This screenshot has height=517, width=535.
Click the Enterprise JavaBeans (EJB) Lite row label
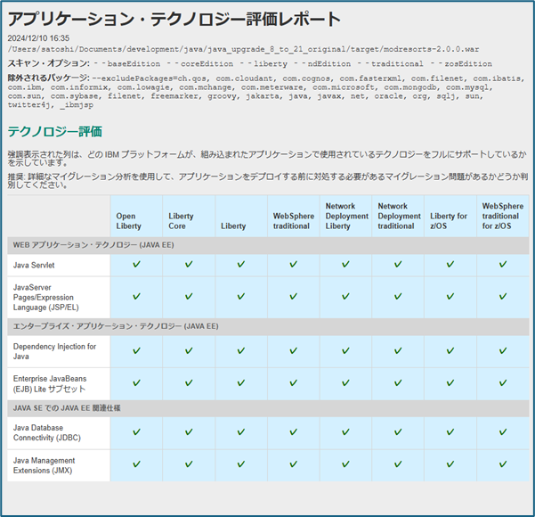click(x=50, y=383)
